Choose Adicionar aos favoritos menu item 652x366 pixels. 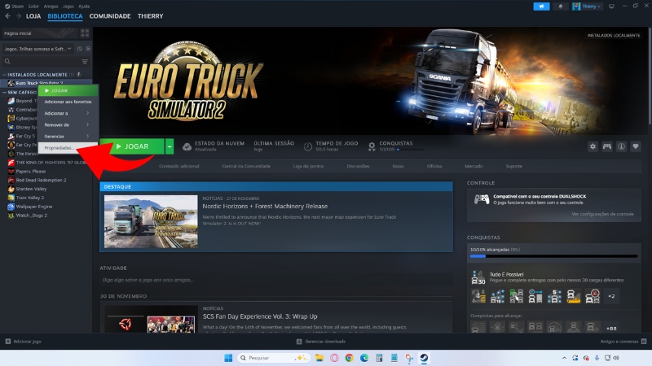pos(68,102)
